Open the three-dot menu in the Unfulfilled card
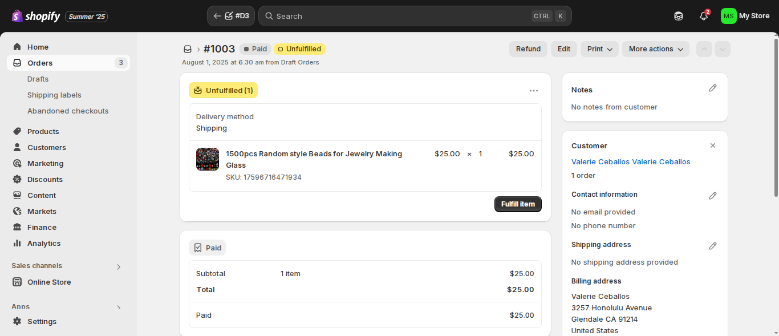 [x=534, y=90]
